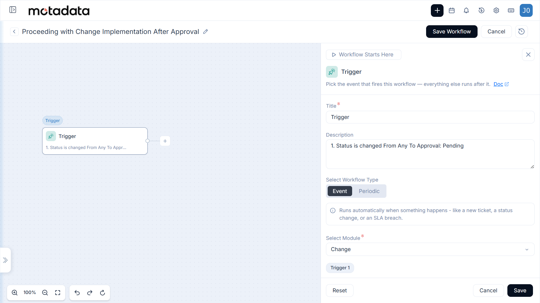
Task: Expand the collapsed side panel chevrons
Action: (x=5, y=260)
